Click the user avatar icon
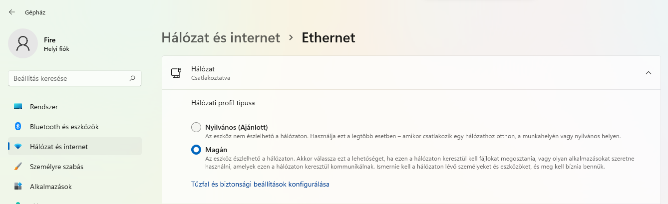The image size is (668, 204). [x=23, y=43]
